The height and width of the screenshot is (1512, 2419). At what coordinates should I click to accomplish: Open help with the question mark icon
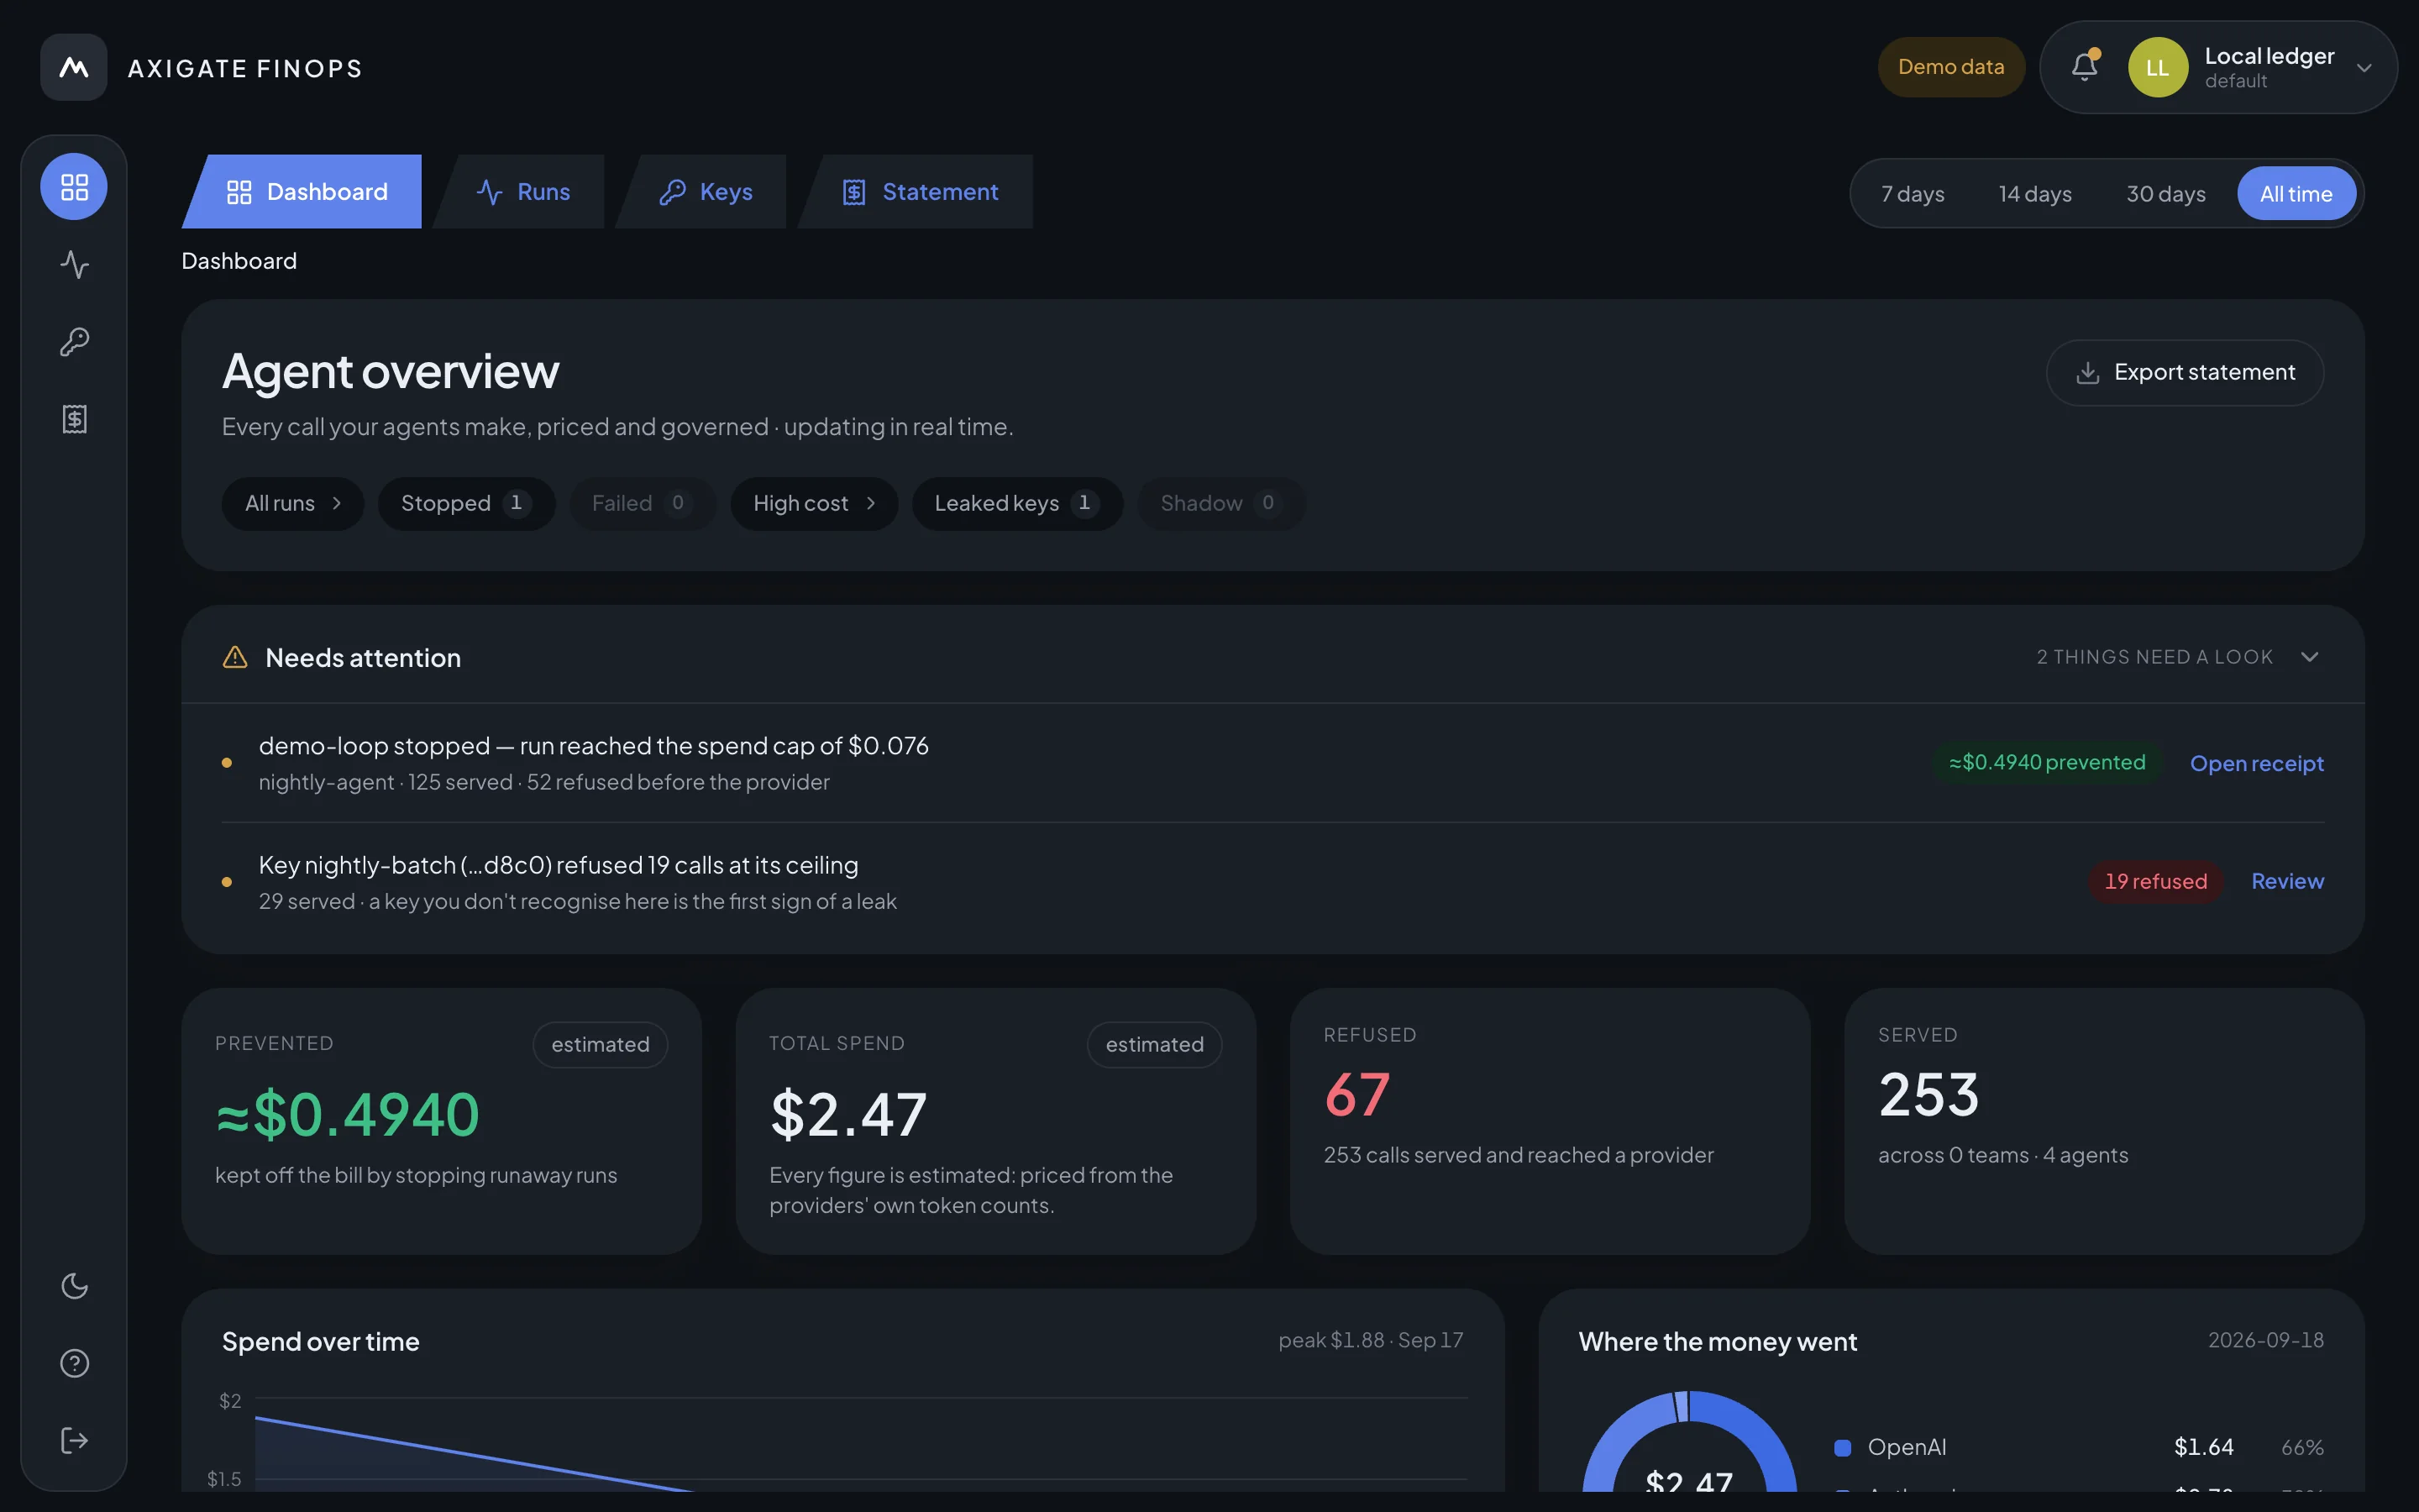(x=74, y=1363)
